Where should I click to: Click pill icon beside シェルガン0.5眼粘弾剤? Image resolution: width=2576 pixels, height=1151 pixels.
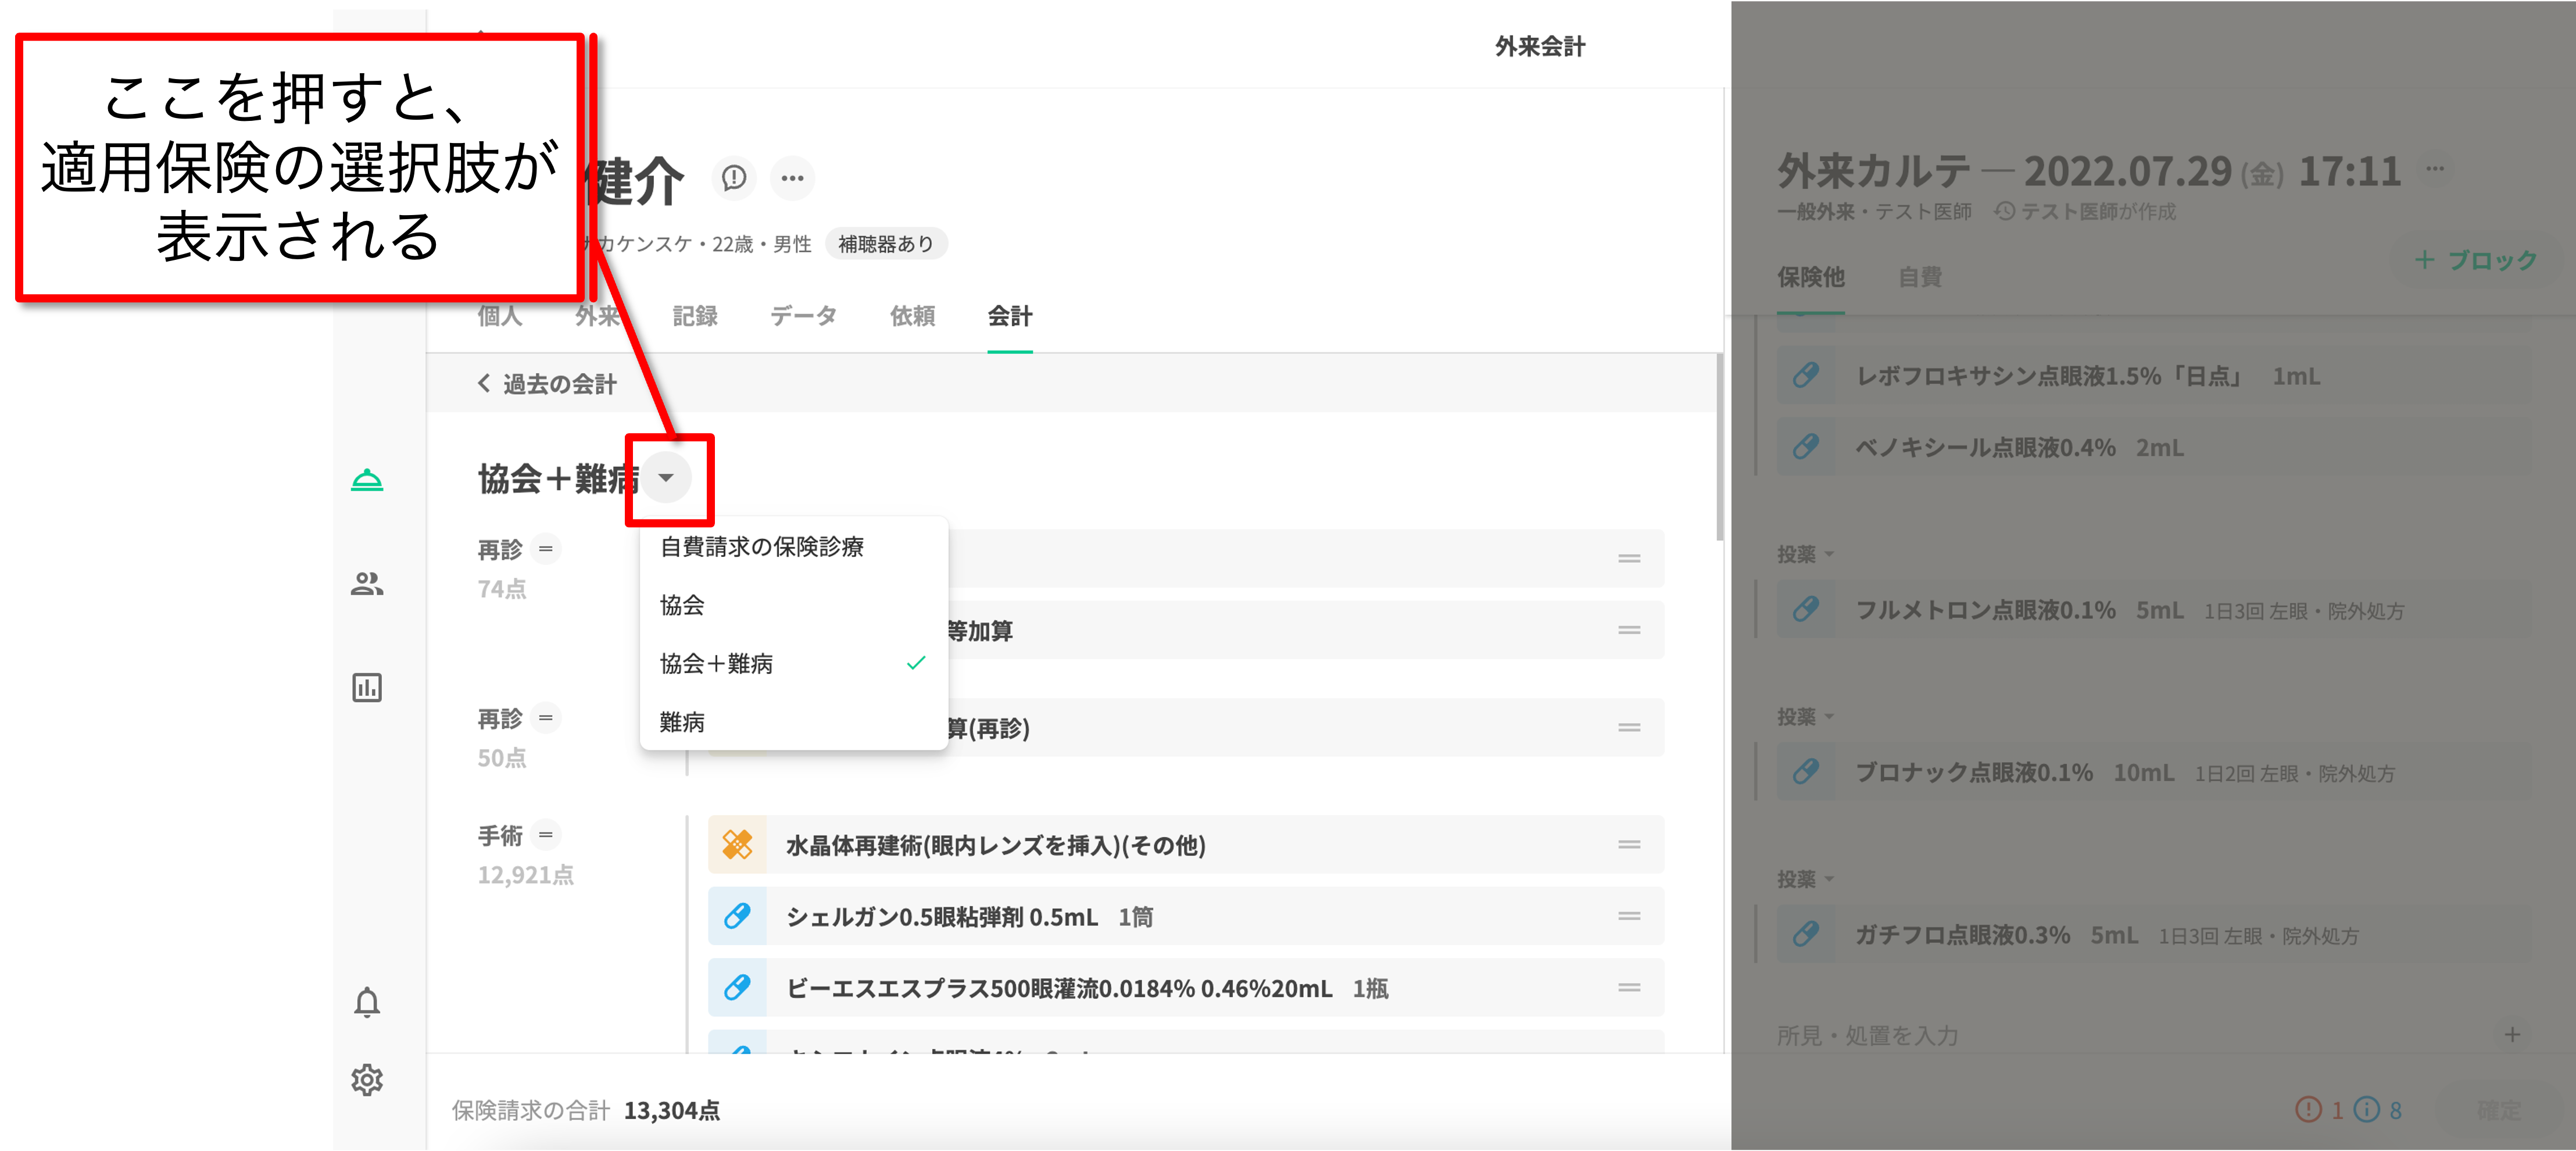(x=737, y=916)
